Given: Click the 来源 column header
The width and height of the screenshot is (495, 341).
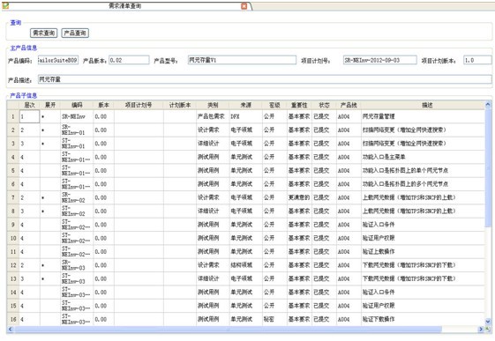Looking at the screenshot, I should 245,105.
